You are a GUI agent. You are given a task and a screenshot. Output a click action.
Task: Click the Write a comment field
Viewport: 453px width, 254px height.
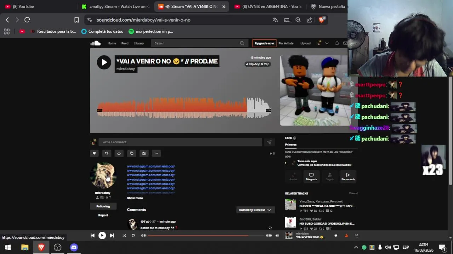[180, 142]
